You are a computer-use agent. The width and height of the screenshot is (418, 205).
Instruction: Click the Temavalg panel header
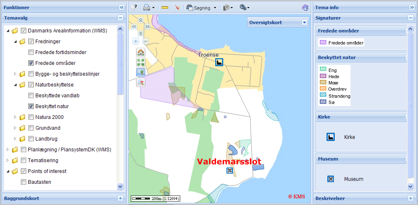pyautogui.click(x=63, y=18)
